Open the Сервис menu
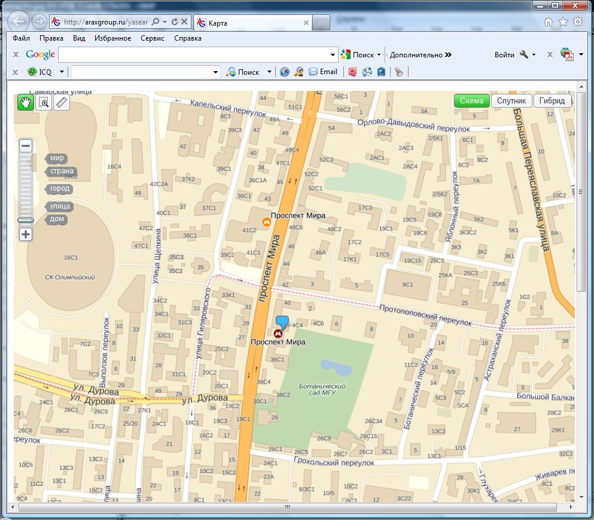Viewport: 594px width, 520px height. click(x=153, y=38)
